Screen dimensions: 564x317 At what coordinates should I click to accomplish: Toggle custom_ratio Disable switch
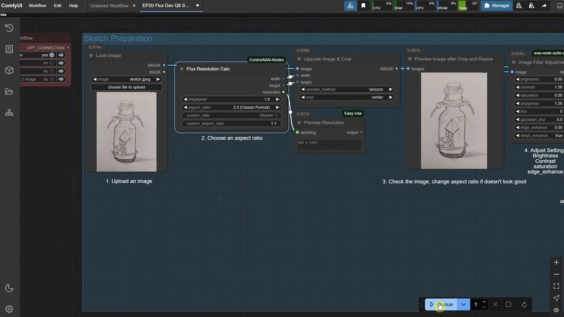point(277,115)
